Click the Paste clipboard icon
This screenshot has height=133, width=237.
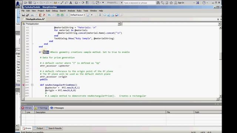pyautogui.click(x=40, y=15)
